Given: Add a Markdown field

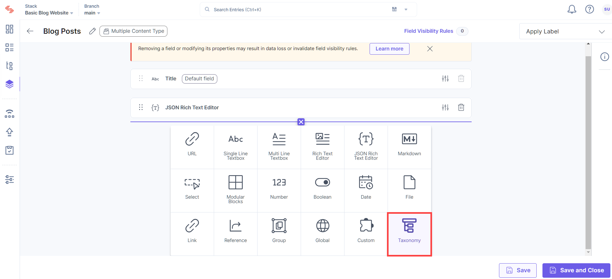Looking at the screenshot, I should click(x=410, y=147).
